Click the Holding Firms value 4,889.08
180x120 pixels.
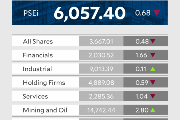(101, 83)
